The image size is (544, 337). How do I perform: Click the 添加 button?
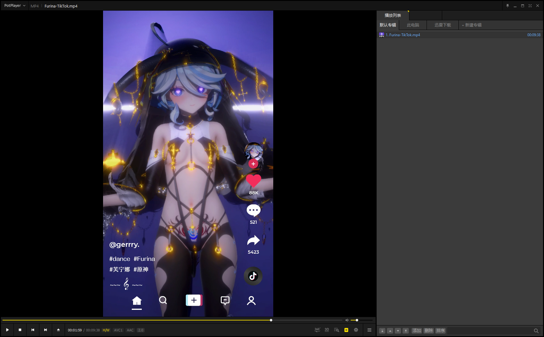point(417,331)
